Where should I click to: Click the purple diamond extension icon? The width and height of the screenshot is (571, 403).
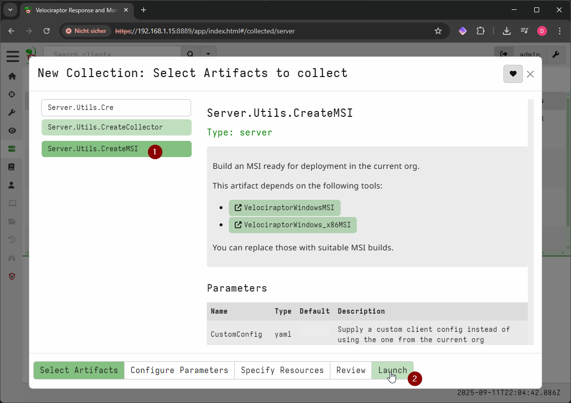(463, 31)
